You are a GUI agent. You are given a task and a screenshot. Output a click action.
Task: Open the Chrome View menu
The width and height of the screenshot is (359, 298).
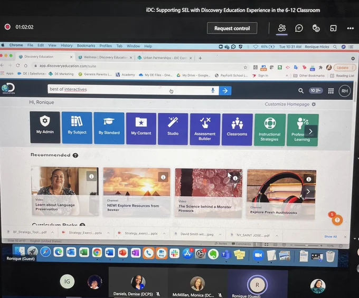pyautogui.click(x=52, y=45)
